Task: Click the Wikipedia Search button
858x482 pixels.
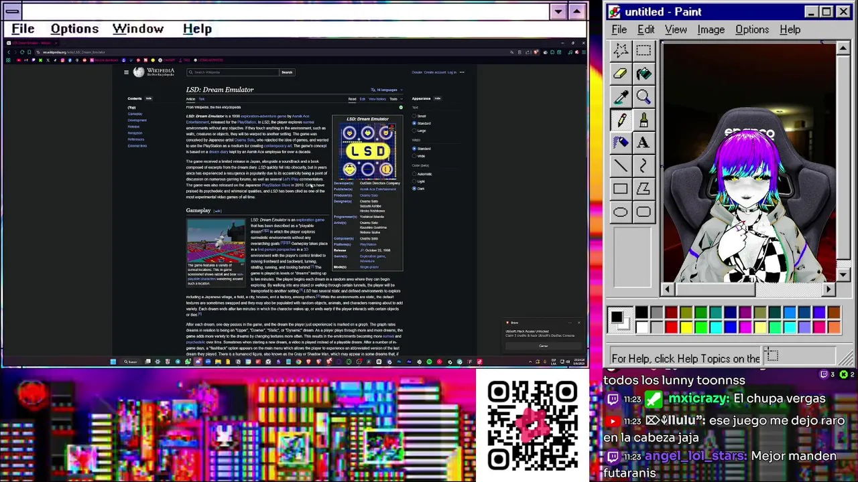Action: click(287, 72)
